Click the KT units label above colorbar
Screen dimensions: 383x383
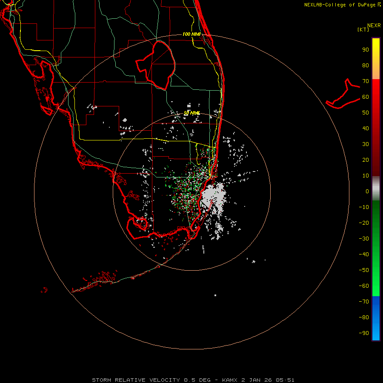(363, 29)
